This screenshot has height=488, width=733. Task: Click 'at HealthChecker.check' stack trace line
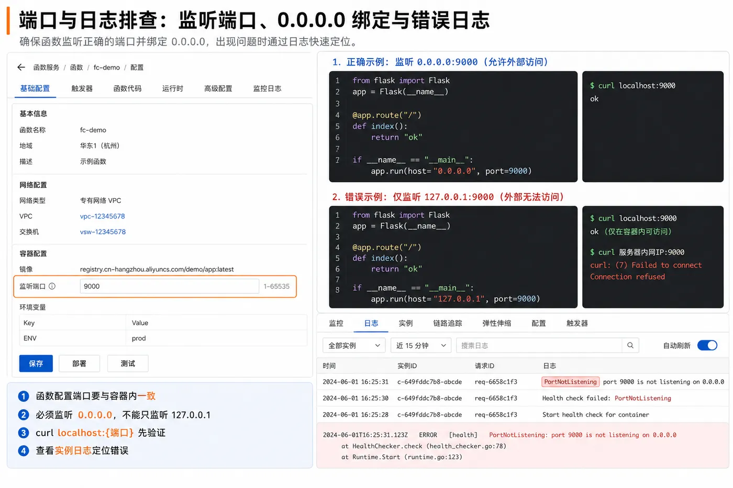424,446
